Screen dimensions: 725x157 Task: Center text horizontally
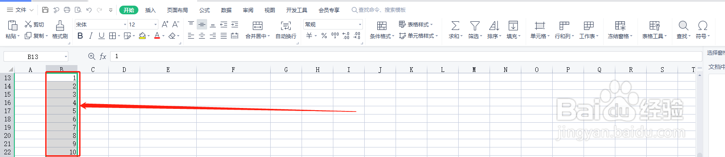tap(202, 36)
